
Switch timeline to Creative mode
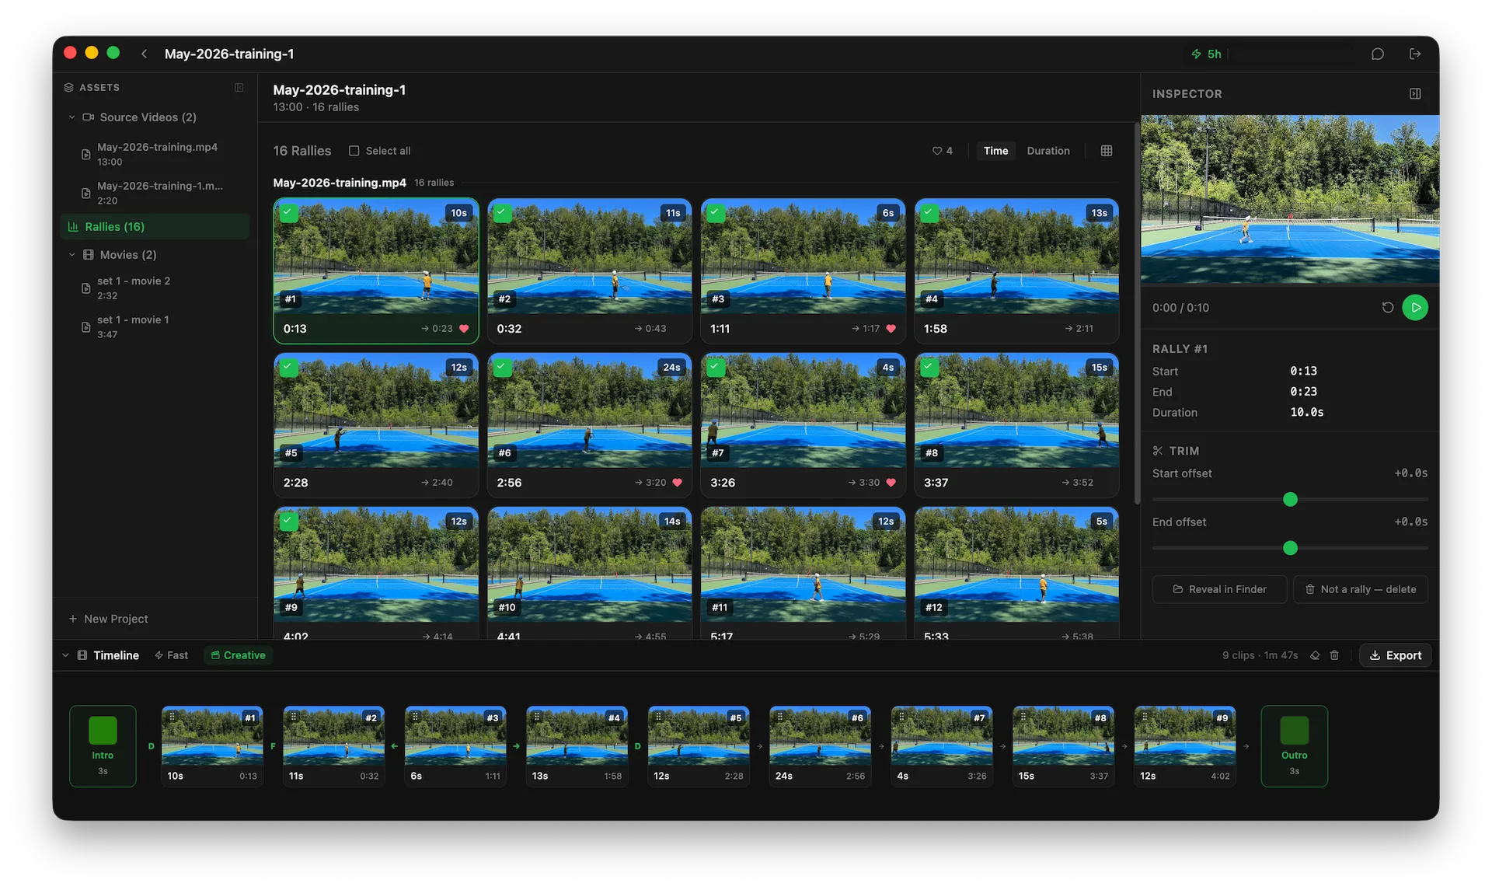point(239,655)
